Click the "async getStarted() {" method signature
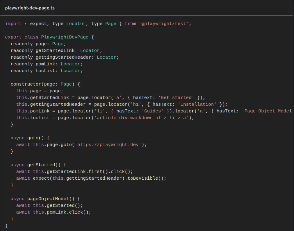294x231 pixels. click(x=38, y=165)
